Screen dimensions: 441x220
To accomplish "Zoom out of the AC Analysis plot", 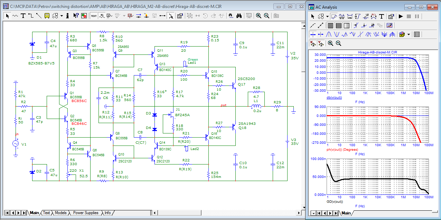I will [x=338, y=43].
